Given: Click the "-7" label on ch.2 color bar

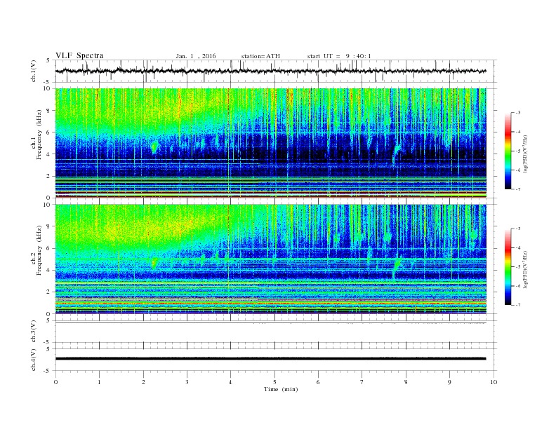Looking at the screenshot, I should 517,305.
